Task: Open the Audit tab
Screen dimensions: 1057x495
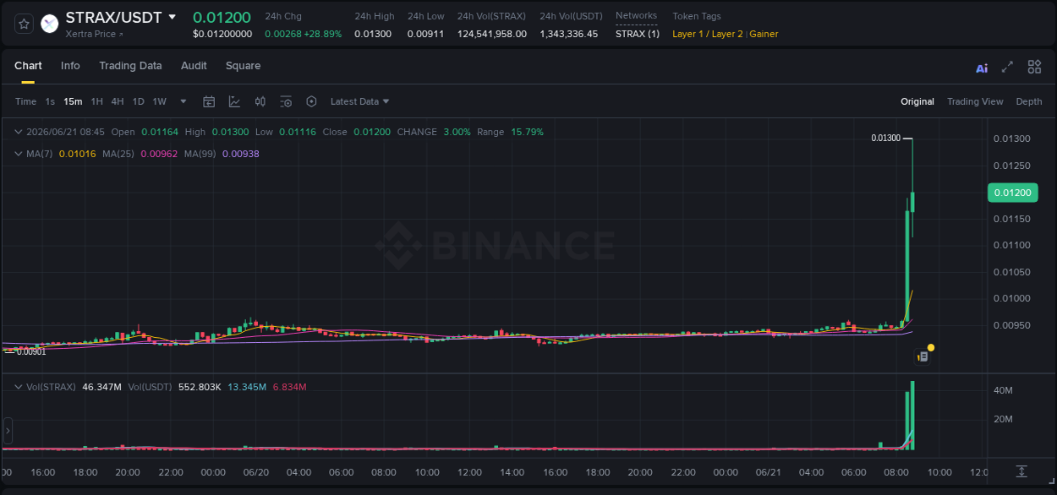Action: [194, 66]
